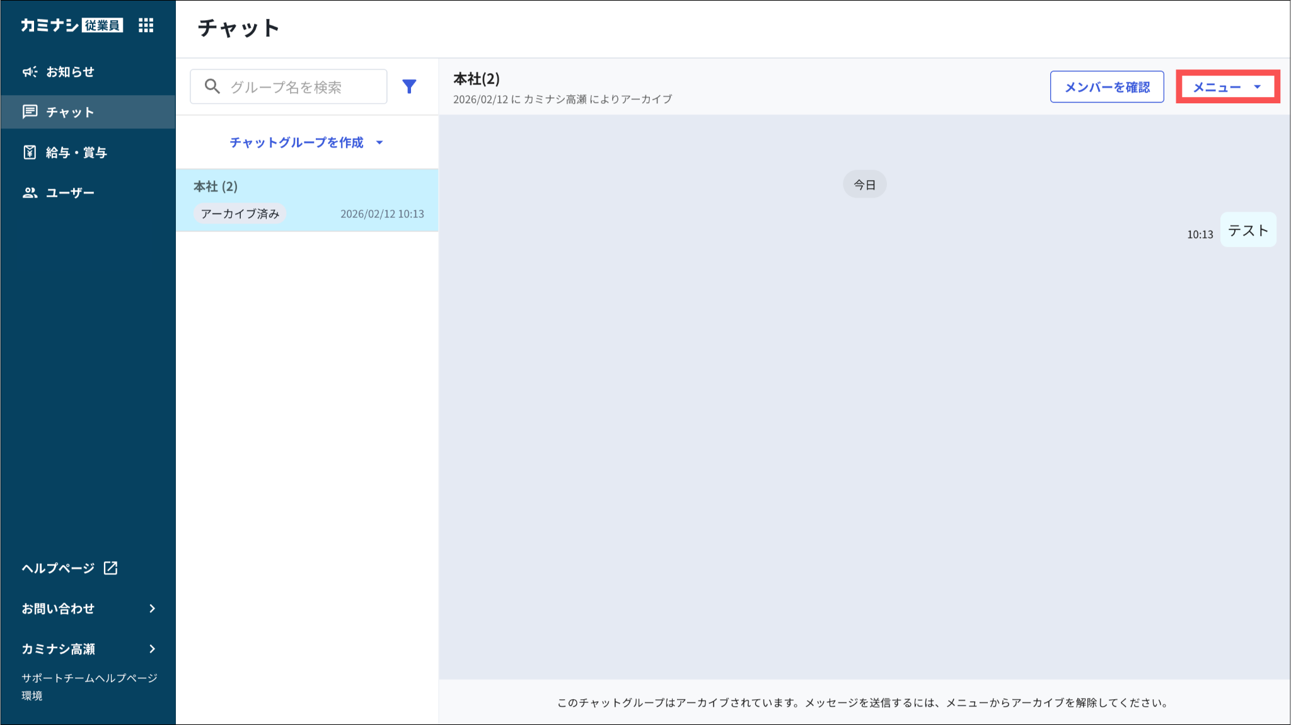Click the ユーザー people icon
The height and width of the screenshot is (725, 1291).
[x=30, y=193]
